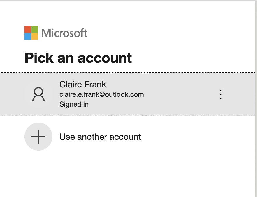
Task: Click the green square in Microsoft logo
Action: click(35, 29)
